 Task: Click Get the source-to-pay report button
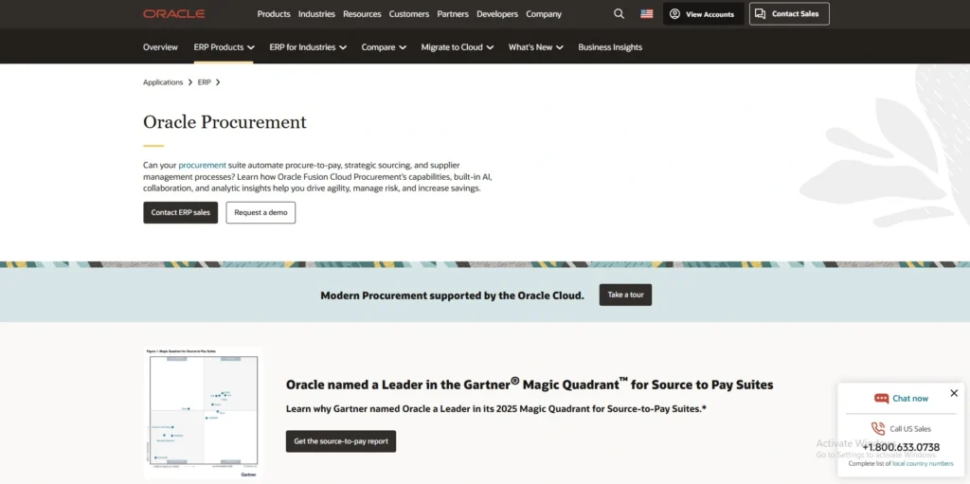(x=341, y=441)
